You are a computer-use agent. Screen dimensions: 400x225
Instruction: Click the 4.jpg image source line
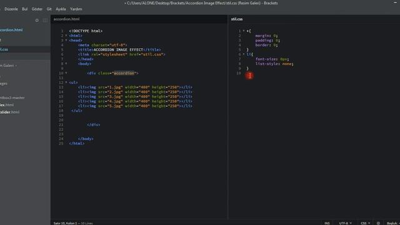click(135, 101)
